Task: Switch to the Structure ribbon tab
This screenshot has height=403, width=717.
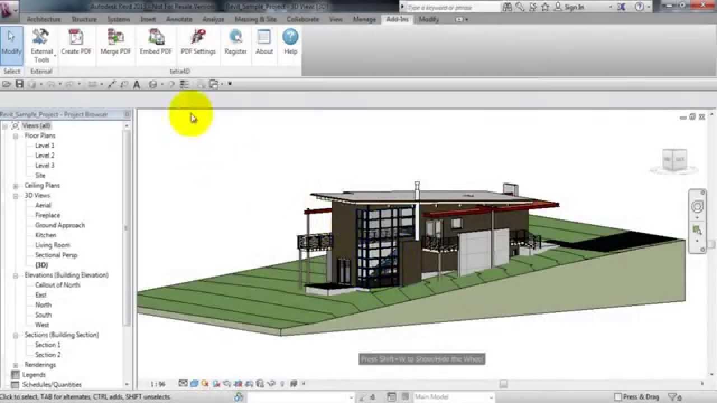Action: (x=84, y=19)
